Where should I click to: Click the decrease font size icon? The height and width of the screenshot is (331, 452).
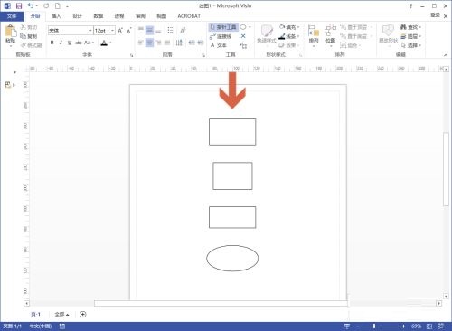coord(129,31)
